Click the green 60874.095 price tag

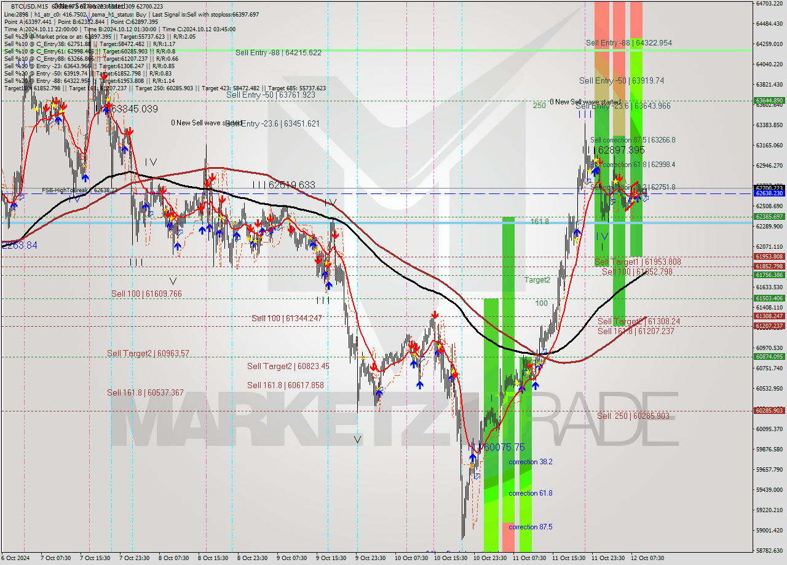coord(769,356)
